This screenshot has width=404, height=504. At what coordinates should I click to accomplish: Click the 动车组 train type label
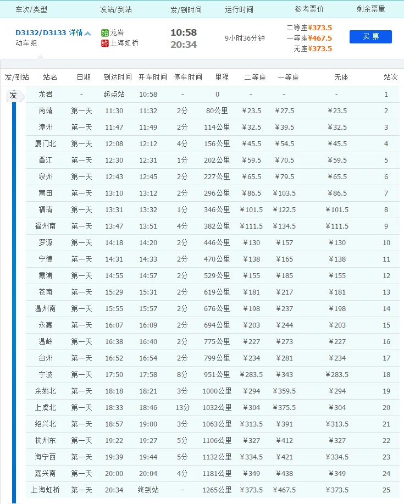click(x=26, y=43)
